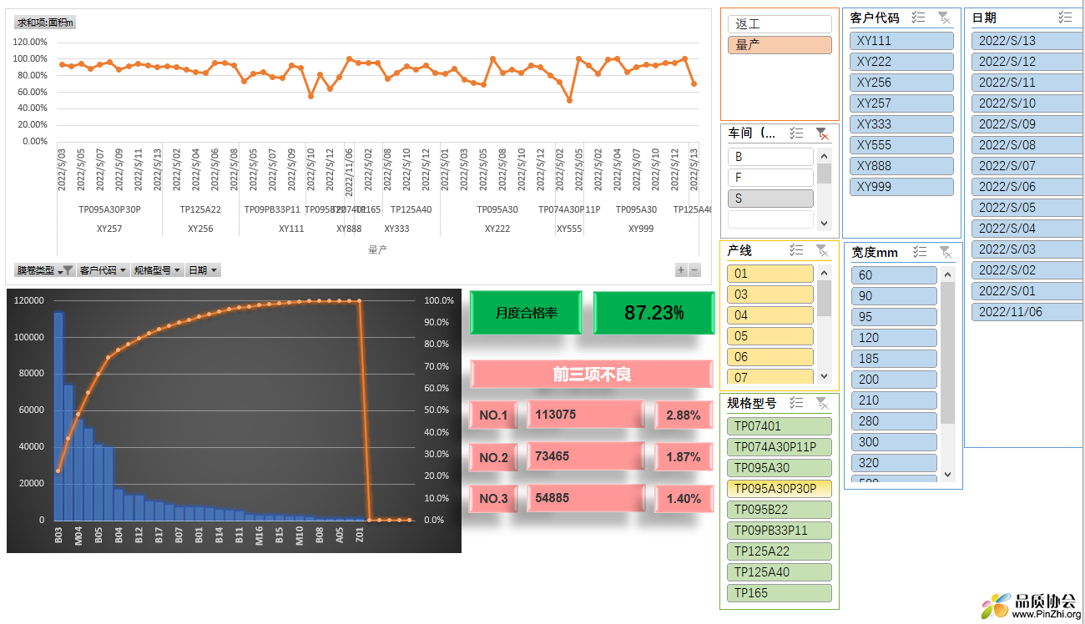Click the 车间 slicer scrollbar thumb

pyautogui.click(x=824, y=174)
